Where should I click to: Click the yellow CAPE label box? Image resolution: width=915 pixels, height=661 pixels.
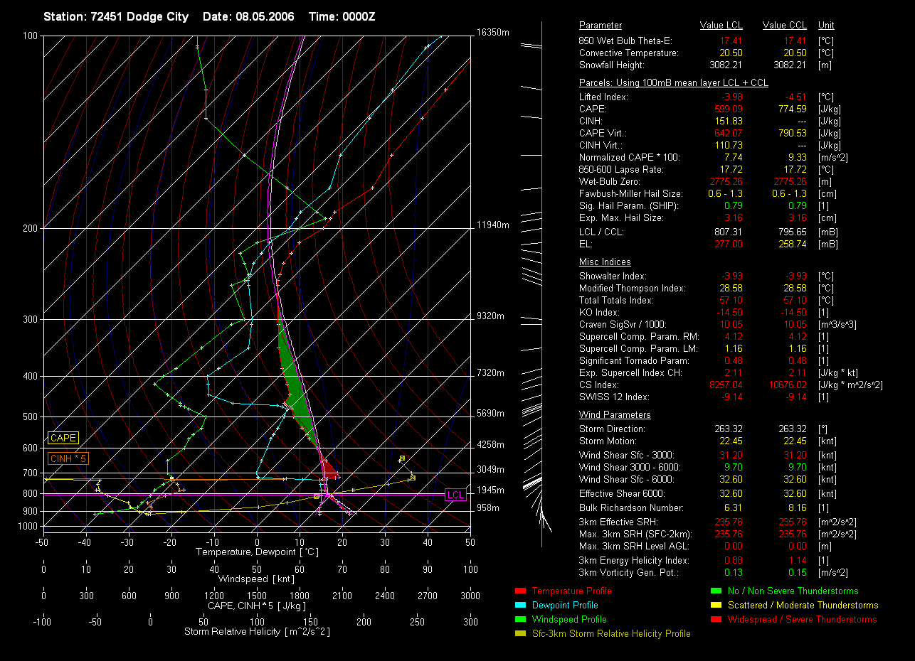tap(63, 439)
